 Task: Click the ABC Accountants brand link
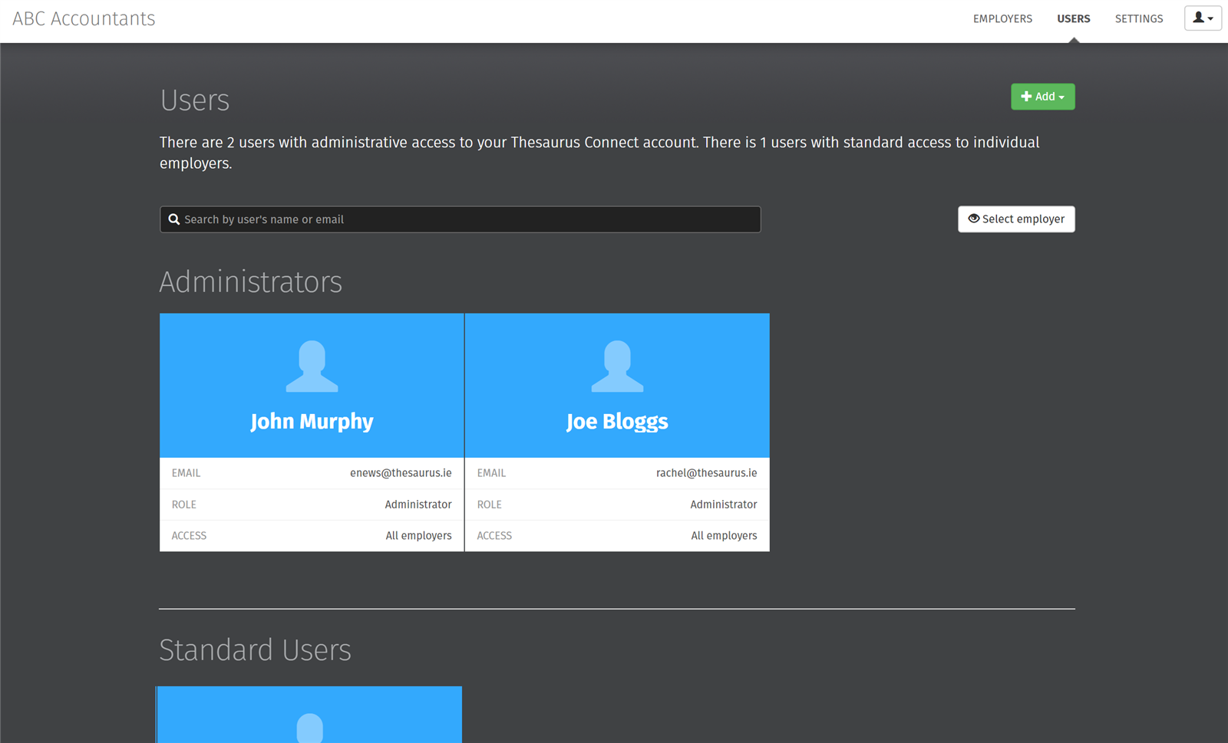coord(84,18)
